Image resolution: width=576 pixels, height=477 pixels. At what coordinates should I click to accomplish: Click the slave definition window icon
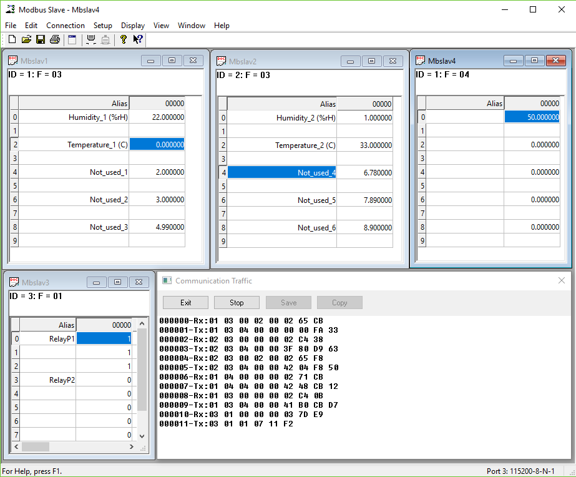tap(72, 39)
